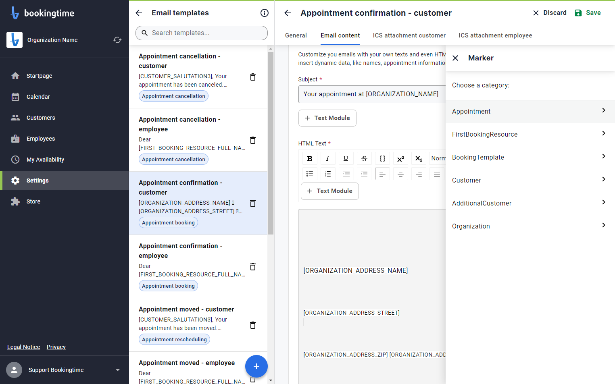Expand BookingTemplate marker category
This screenshot has height=384, width=615.
pyautogui.click(x=530, y=158)
